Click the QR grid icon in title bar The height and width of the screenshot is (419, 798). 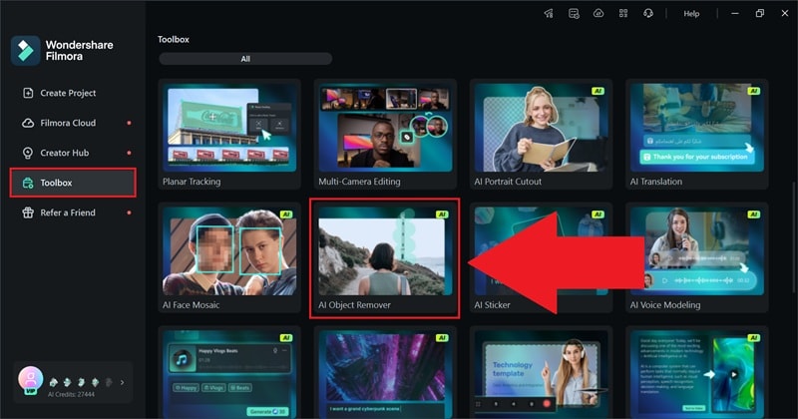[623, 14]
